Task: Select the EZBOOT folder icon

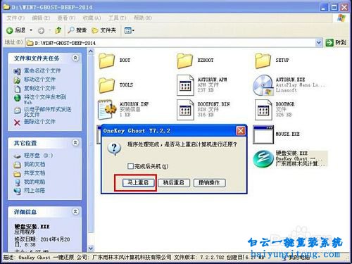Action: 184,61
